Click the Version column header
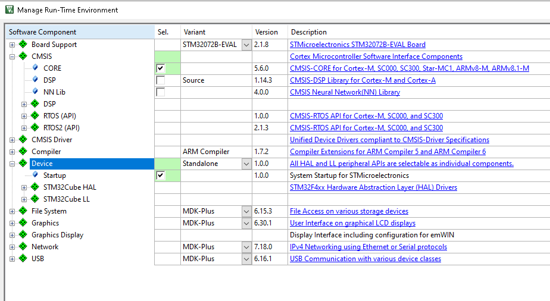Image resolution: width=550 pixels, height=301 pixels. click(x=270, y=32)
